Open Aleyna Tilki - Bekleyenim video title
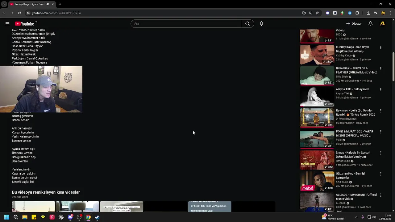The width and height of the screenshot is (395, 222). pos(352,89)
